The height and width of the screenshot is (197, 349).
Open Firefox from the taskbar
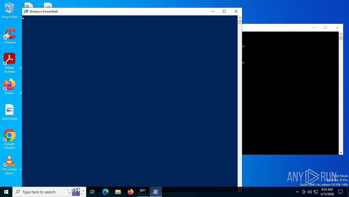coord(131,192)
